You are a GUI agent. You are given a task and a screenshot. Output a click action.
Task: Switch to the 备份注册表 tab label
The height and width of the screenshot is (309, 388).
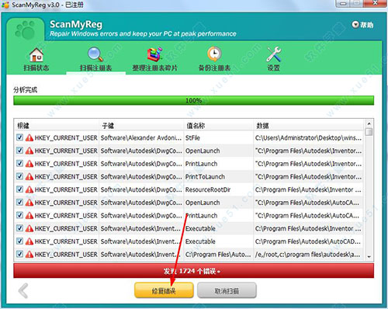[x=214, y=68]
